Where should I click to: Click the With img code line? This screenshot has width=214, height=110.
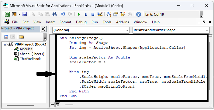[79, 72]
